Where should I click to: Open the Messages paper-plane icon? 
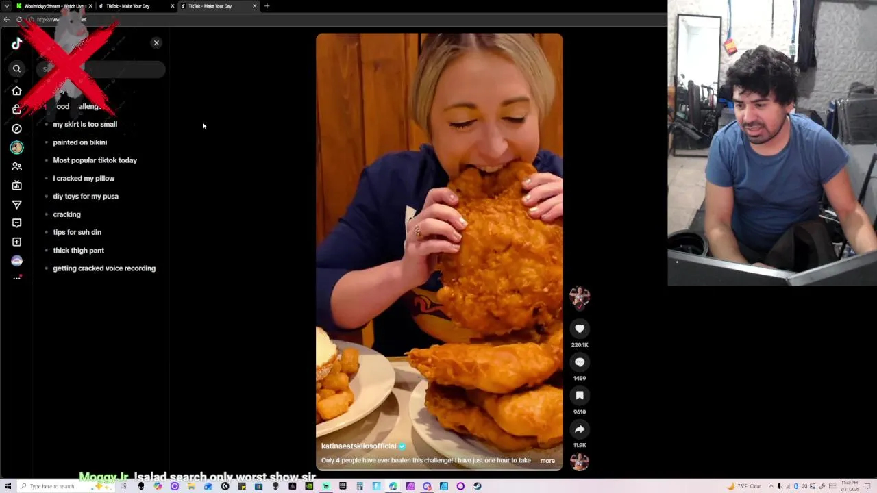(x=16, y=205)
